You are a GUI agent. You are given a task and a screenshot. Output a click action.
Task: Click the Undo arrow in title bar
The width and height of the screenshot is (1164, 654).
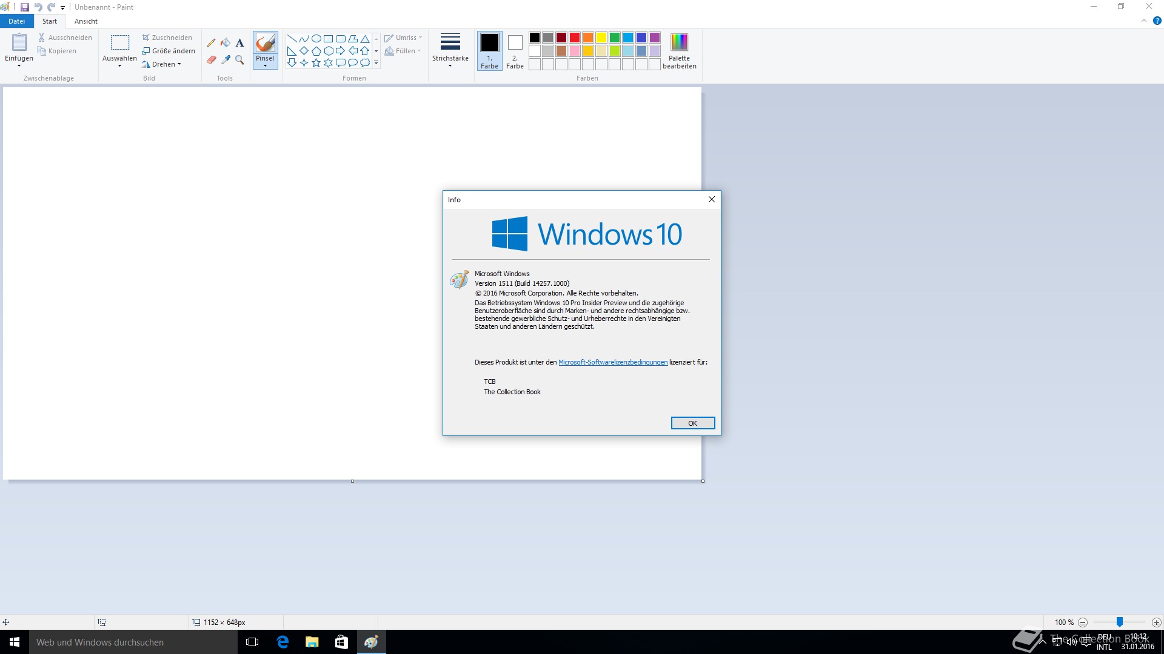38,7
